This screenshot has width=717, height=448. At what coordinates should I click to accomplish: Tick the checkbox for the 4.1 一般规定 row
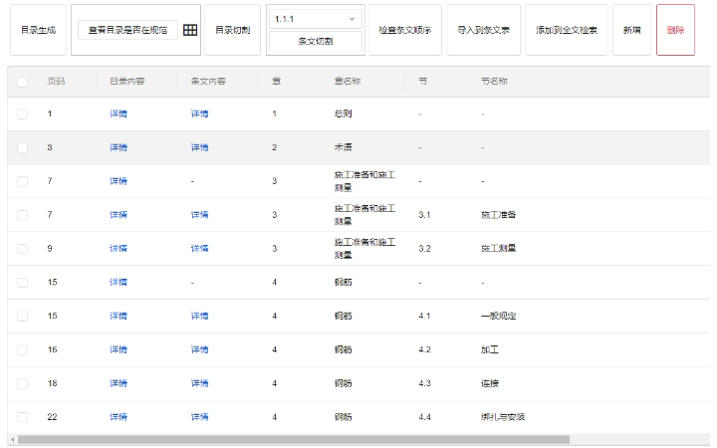[22, 317]
